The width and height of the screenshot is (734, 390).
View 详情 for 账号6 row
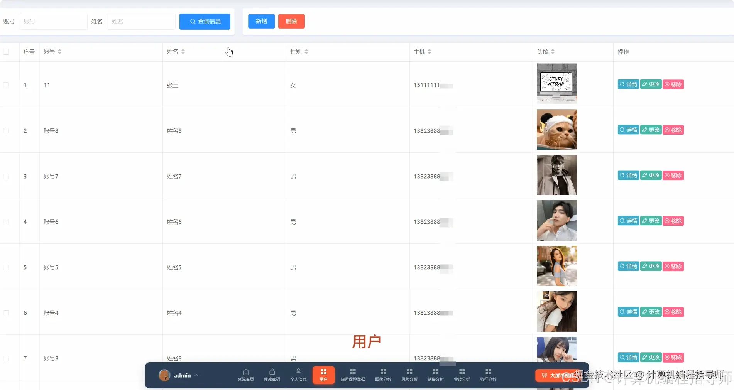pyautogui.click(x=628, y=221)
